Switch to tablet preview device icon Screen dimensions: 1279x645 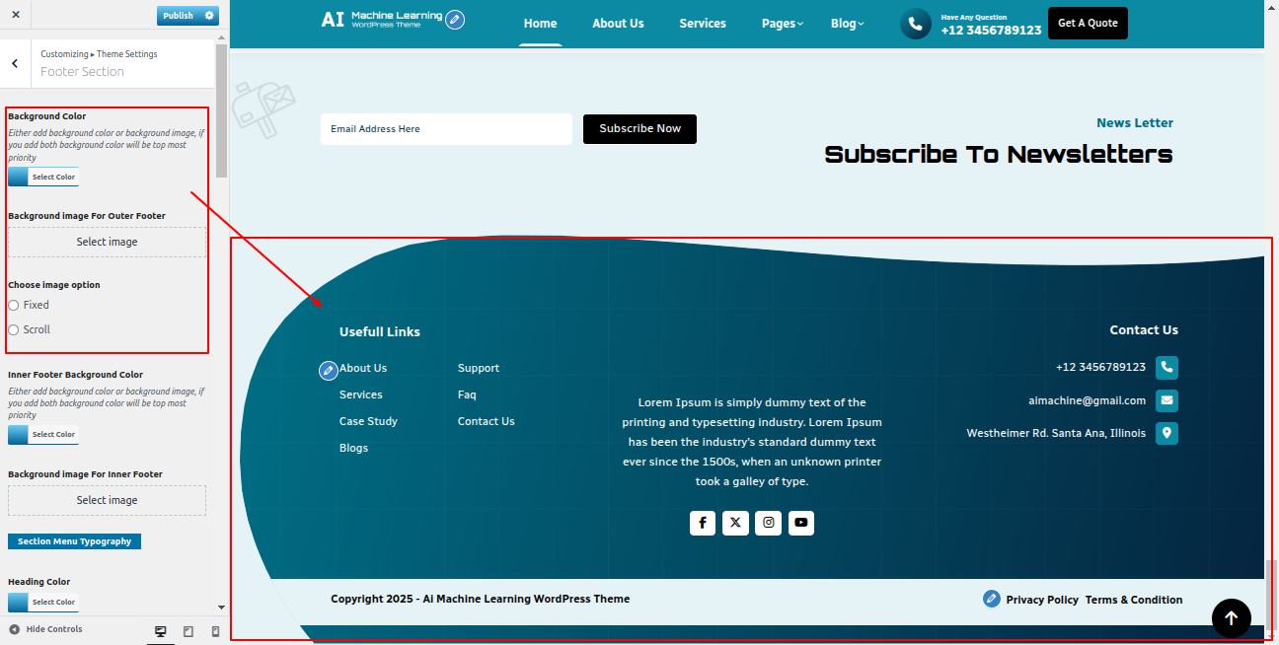tap(188, 631)
